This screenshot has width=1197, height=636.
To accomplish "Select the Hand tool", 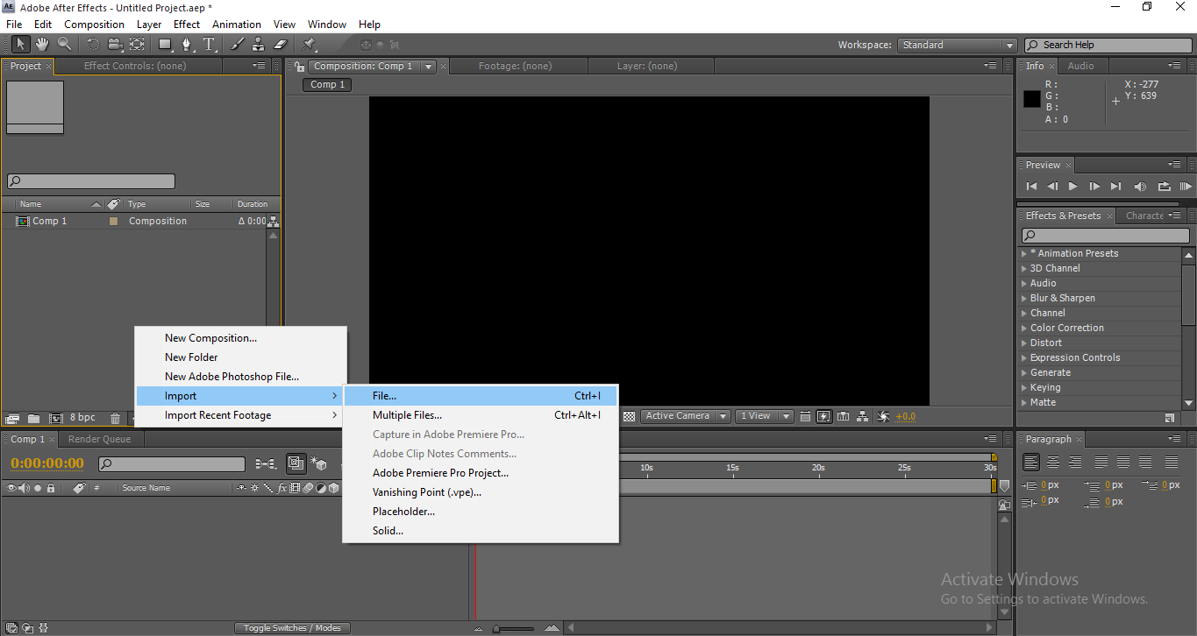I will click(x=42, y=44).
